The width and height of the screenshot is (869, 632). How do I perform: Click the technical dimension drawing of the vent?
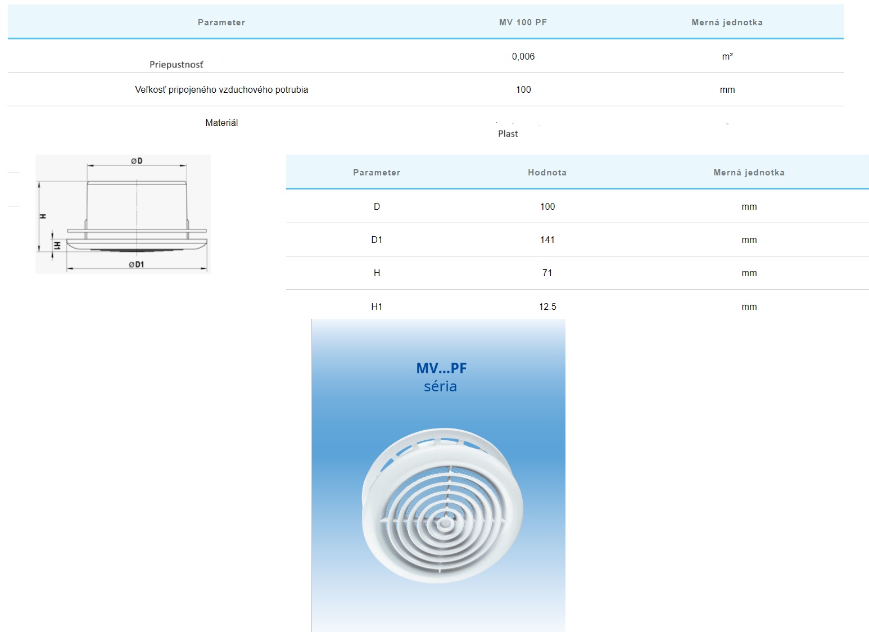pos(123,214)
